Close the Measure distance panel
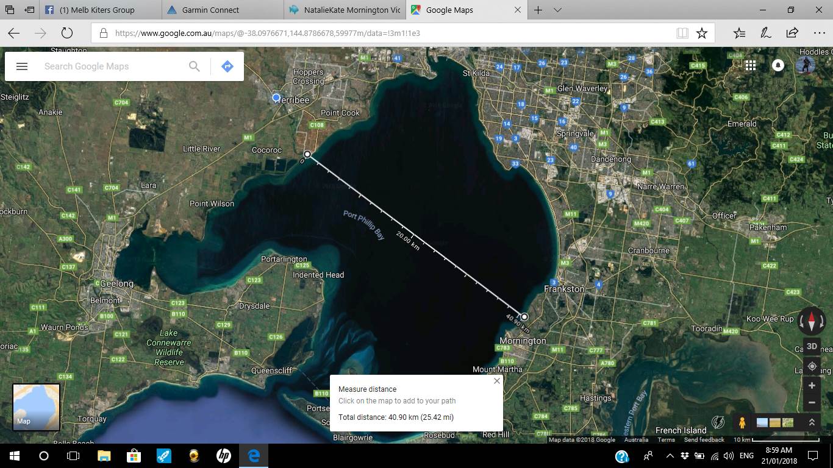The width and height of the screenshot is (833, 468). [496, 381]
